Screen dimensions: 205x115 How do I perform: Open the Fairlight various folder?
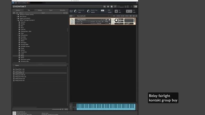[25, 46]
